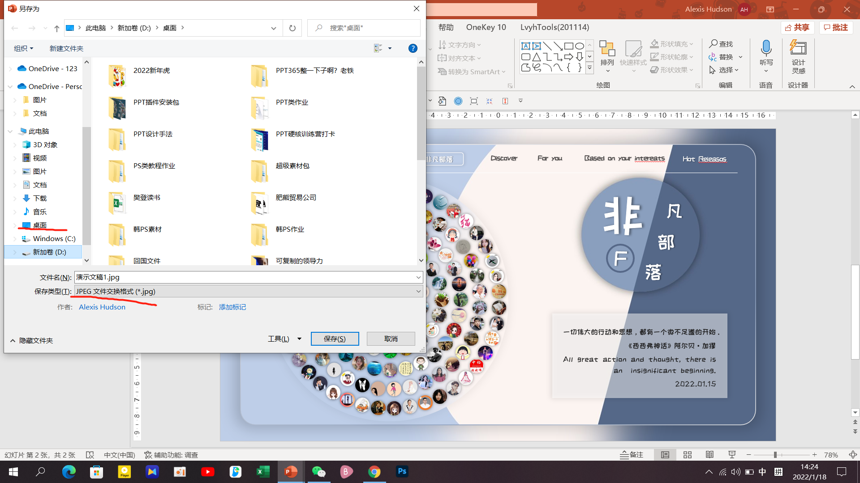Click the refresh folder icon
The image size is (860, 483).
(x=292, y=28)
